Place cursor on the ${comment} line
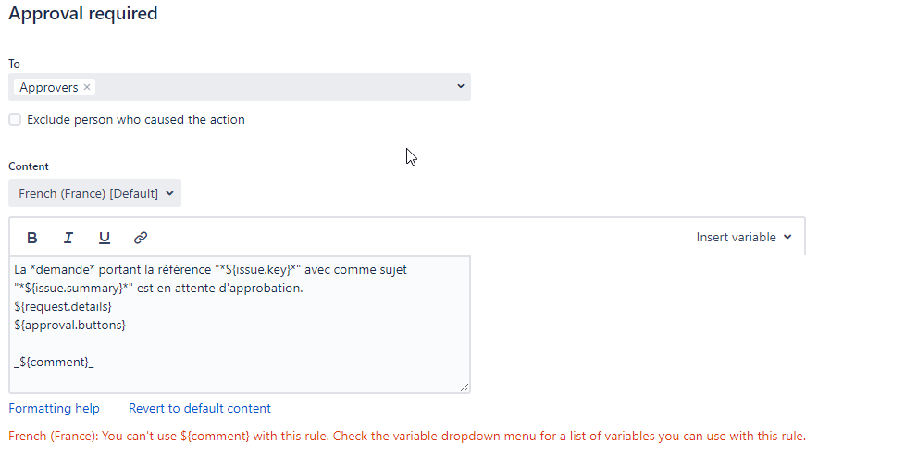 click(54, 363)
